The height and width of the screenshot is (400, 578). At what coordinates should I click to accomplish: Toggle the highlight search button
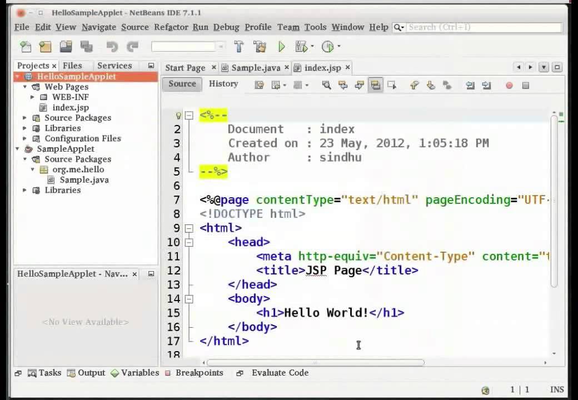(376, 85)
